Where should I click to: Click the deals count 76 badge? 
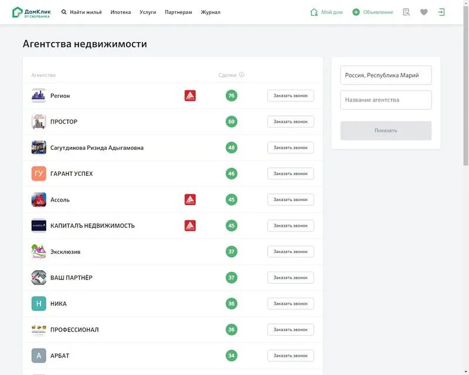click(232, 96)
